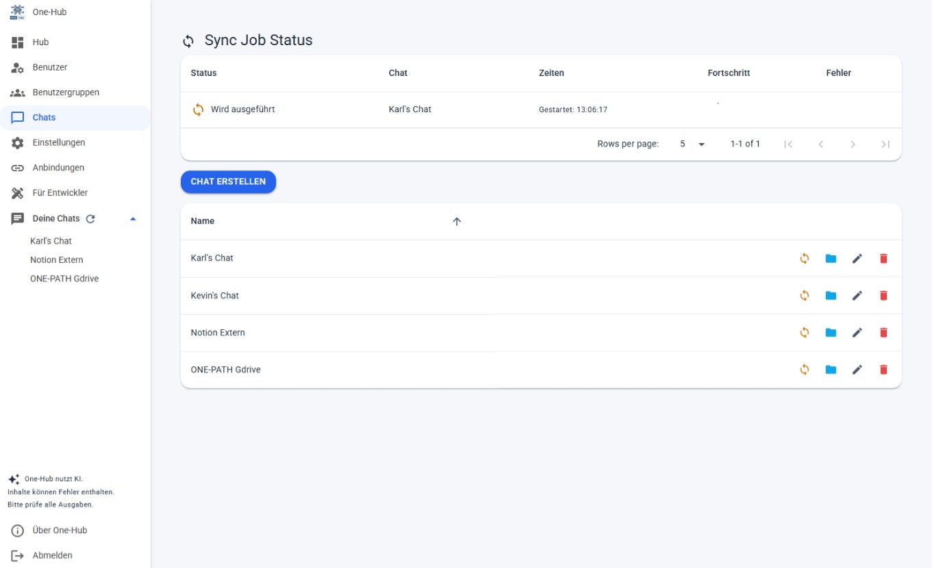
Task: Sort chats by Name column arrow
Action: pyautogui.click(x=457, y=222)
